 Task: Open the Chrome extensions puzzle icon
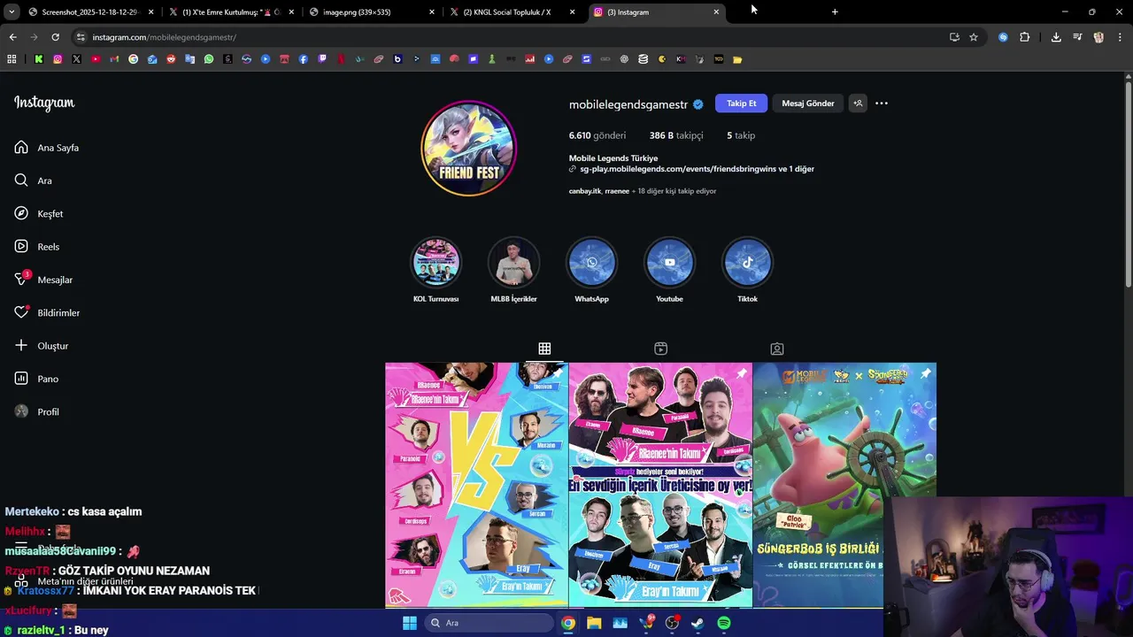[x=1025, y=37]
